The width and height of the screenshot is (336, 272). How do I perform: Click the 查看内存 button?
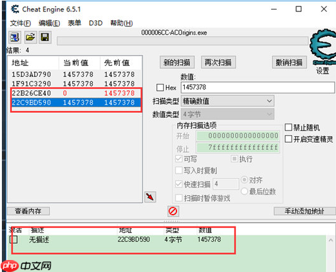click(28, 211)
